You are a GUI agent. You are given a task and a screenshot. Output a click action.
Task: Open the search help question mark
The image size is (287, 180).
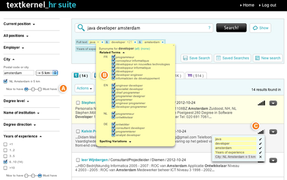pos(209,28)
